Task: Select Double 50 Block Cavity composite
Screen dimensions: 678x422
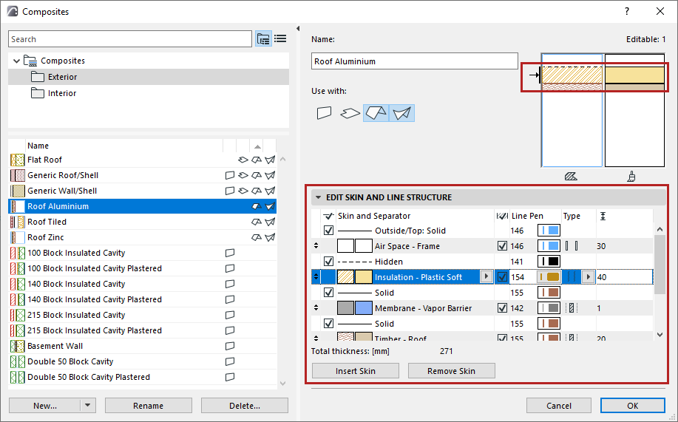Action: point(142,362)
